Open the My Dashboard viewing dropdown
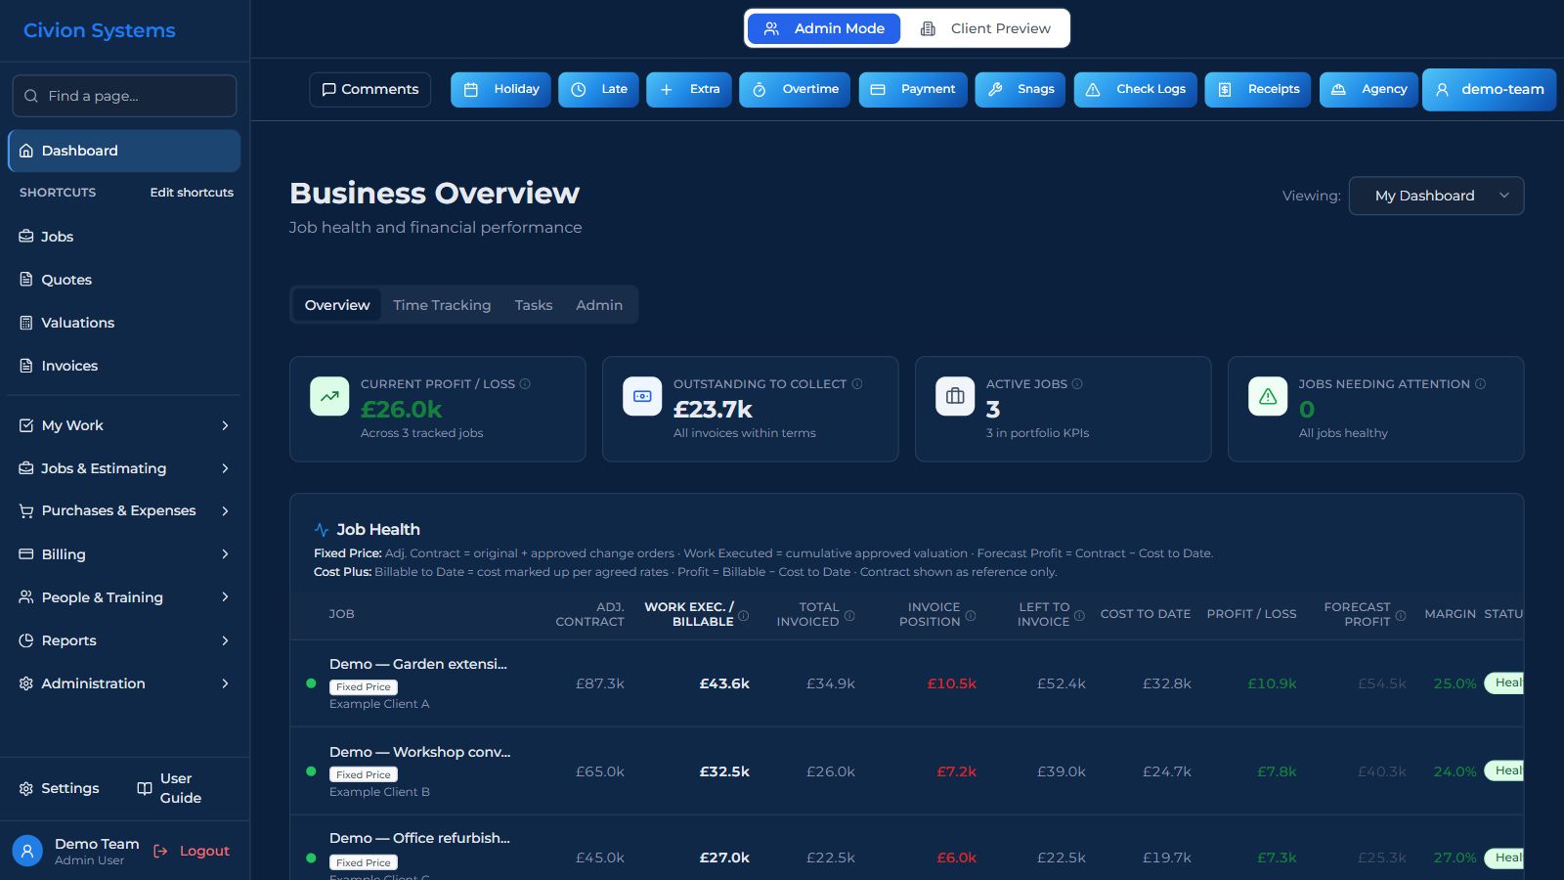 pyautogui.click(x=1436, y=196)
